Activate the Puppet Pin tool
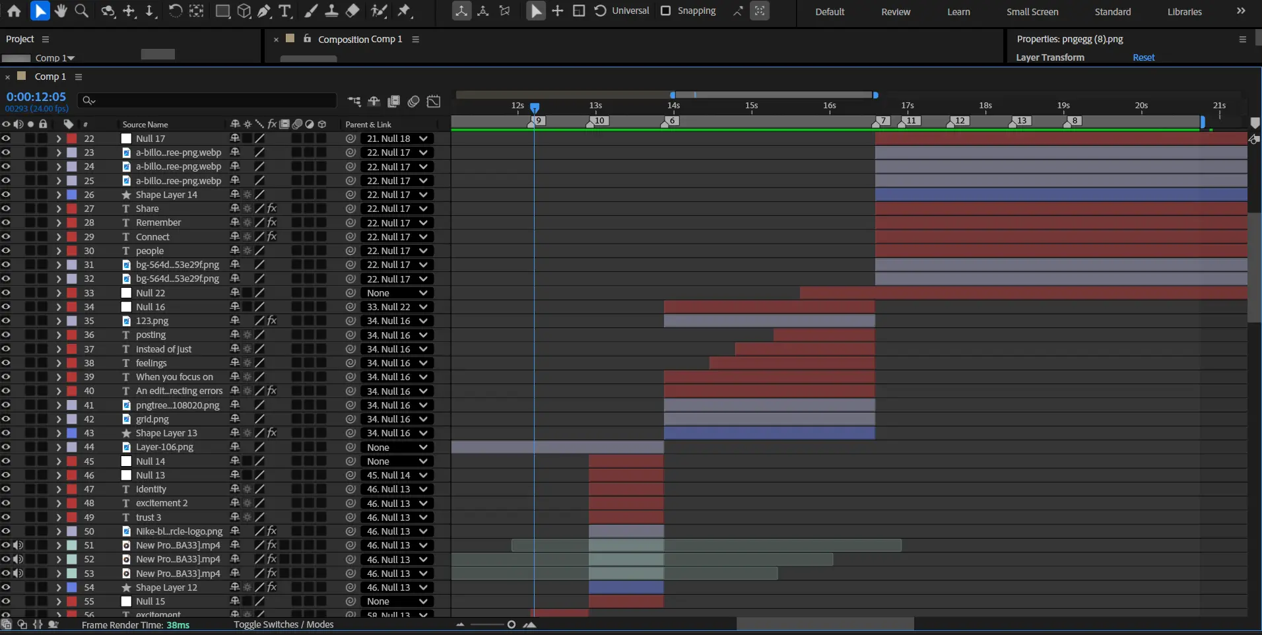 [x=405, y=11]
